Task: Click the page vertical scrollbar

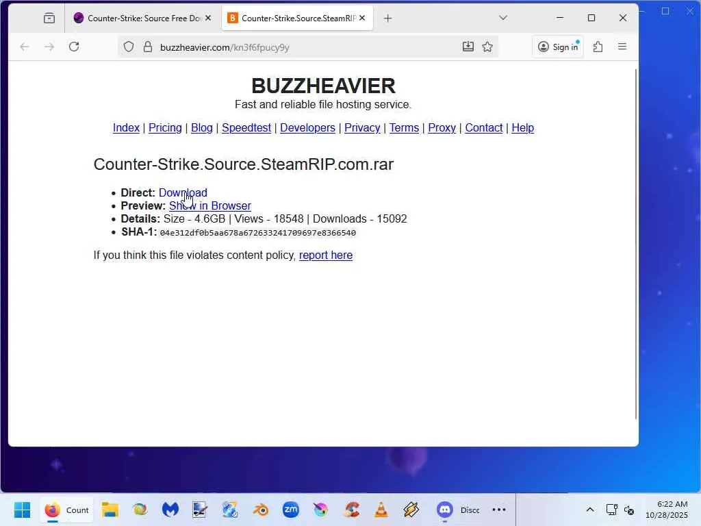Action: tap(636, 245)
